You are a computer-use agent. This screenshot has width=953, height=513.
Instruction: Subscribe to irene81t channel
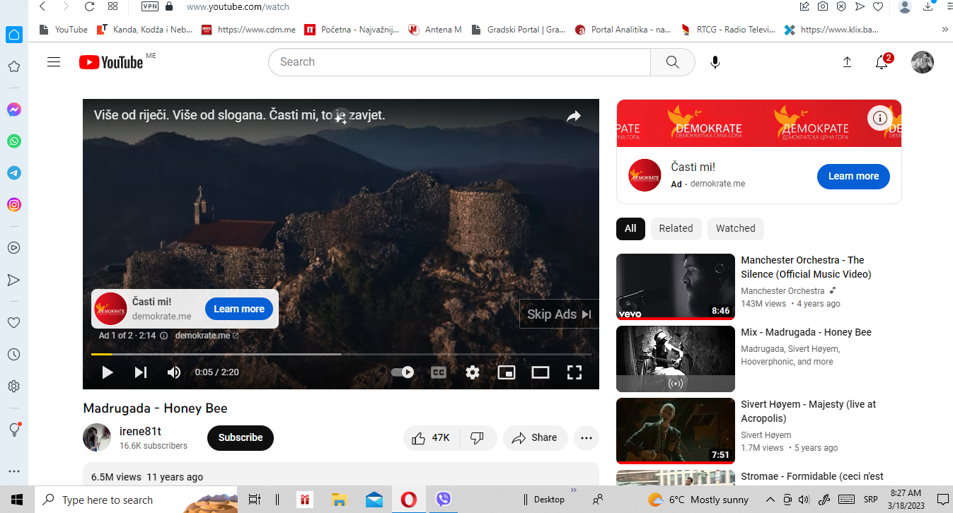coord(241,438)
